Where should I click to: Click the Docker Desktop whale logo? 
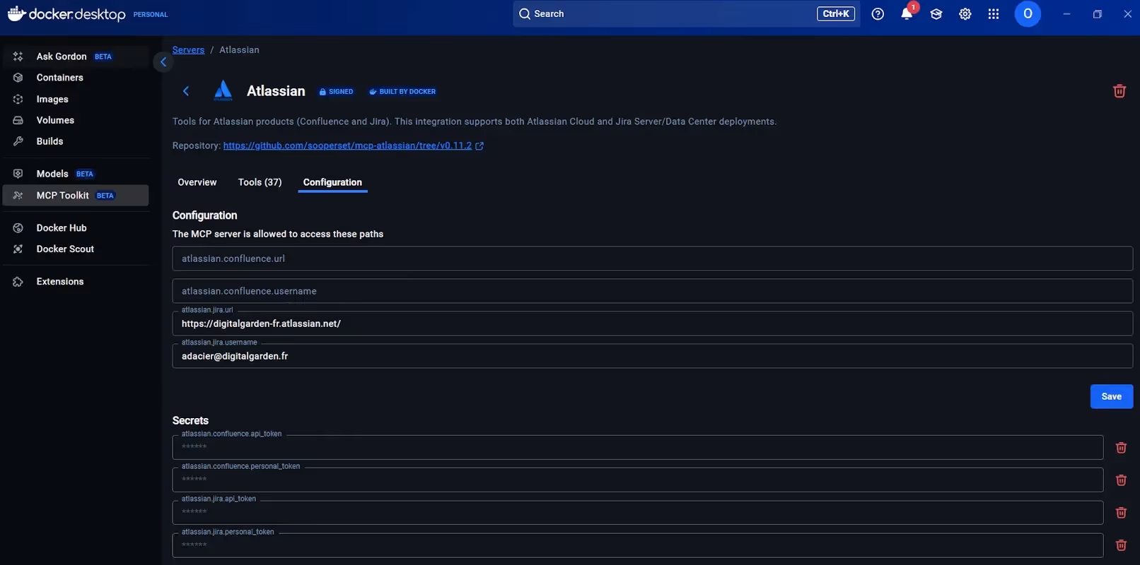click(17, 13)
